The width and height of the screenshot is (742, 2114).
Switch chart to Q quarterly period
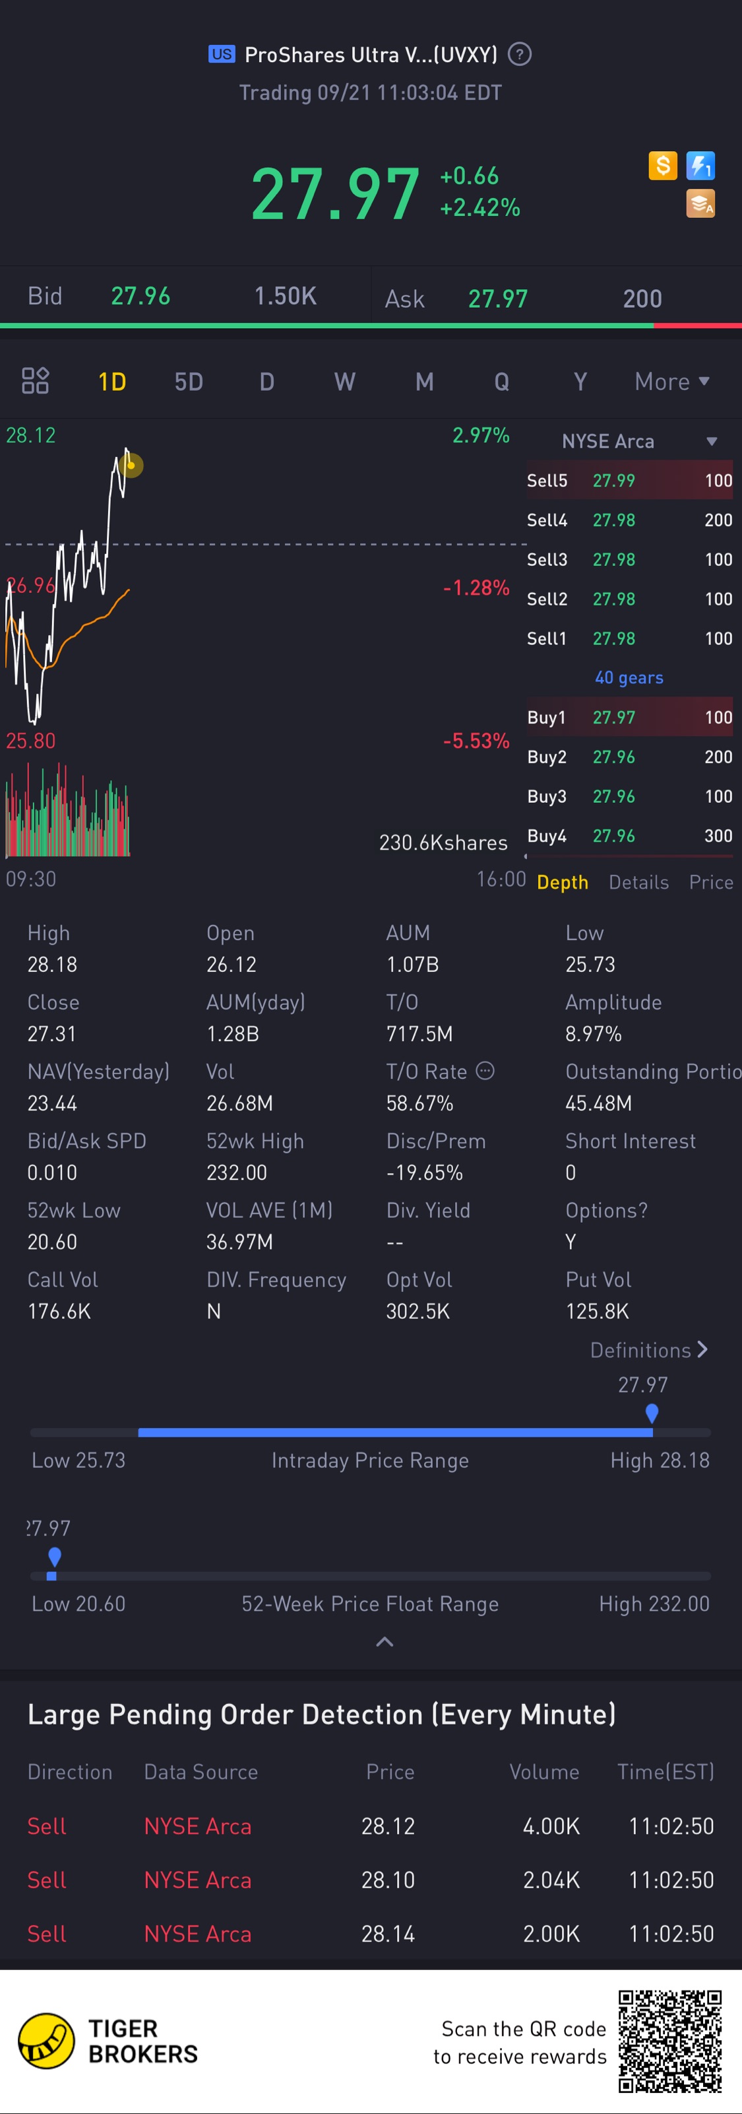click(x=502, y=382)
